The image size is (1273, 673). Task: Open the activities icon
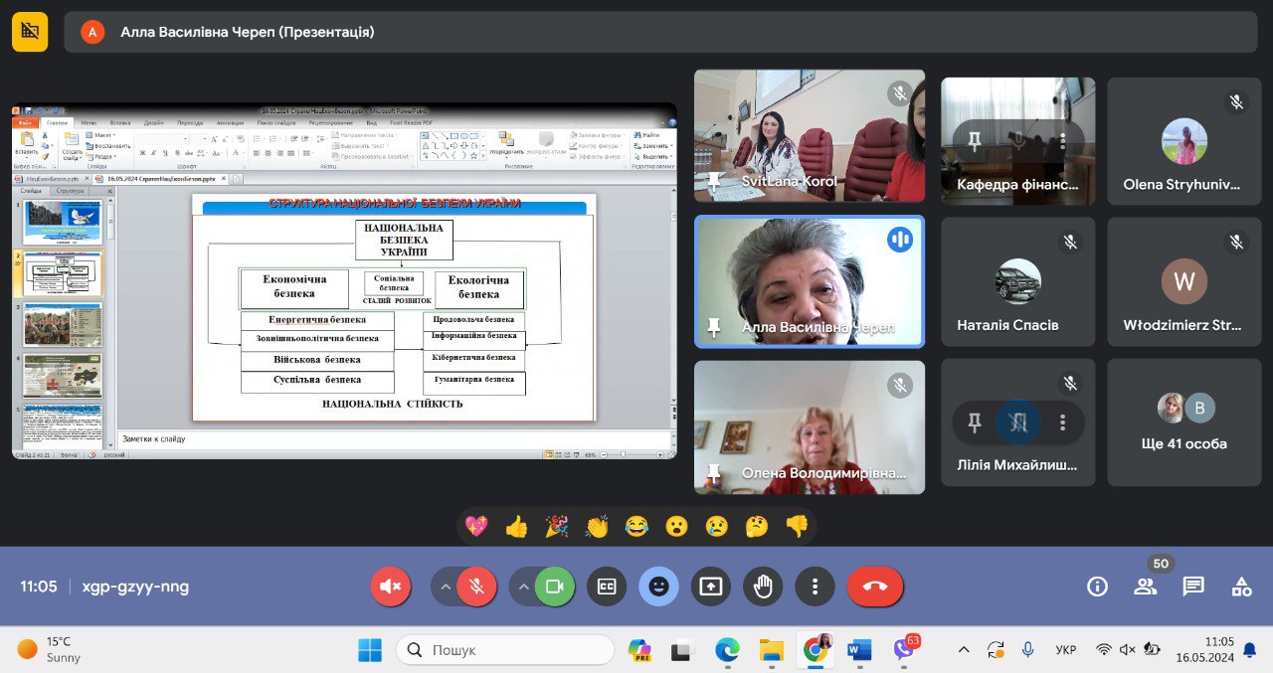point(1241,587)
